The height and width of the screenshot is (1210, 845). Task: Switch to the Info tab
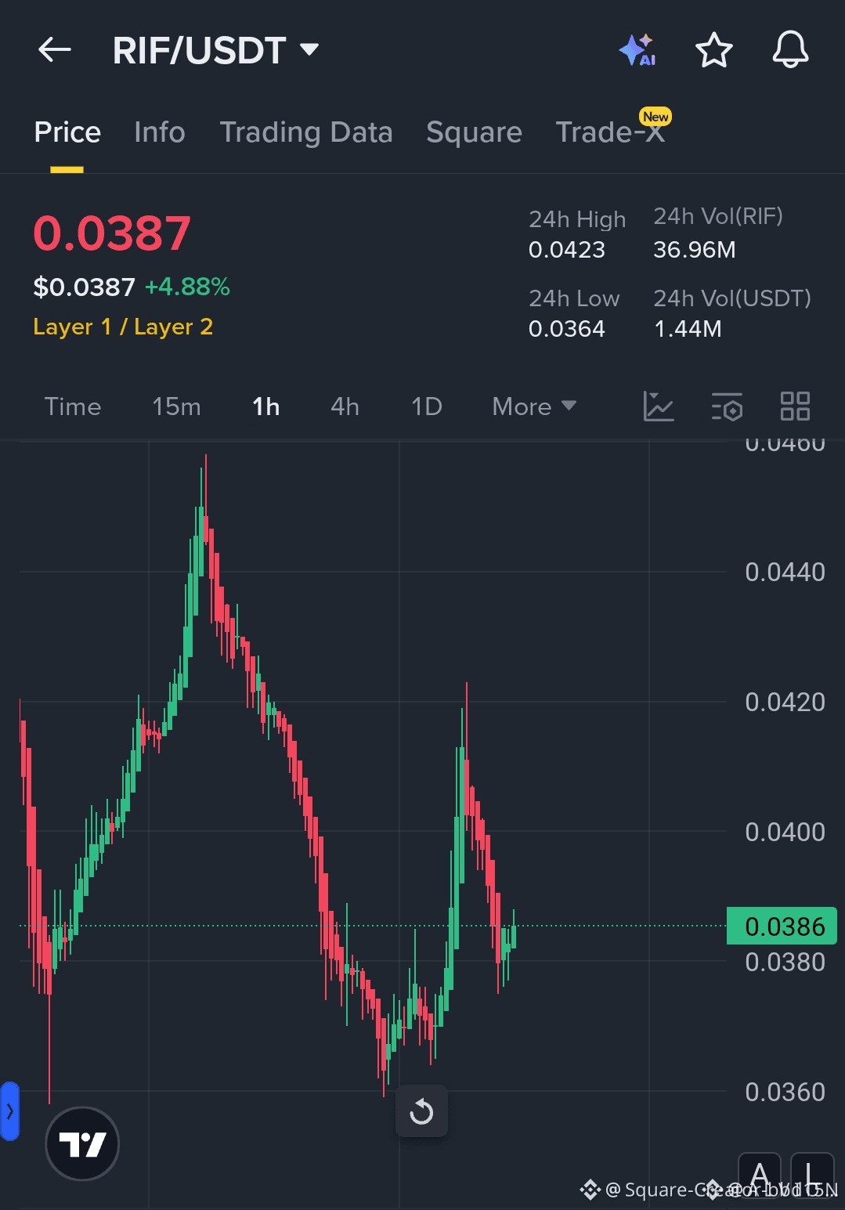point(160,132)
